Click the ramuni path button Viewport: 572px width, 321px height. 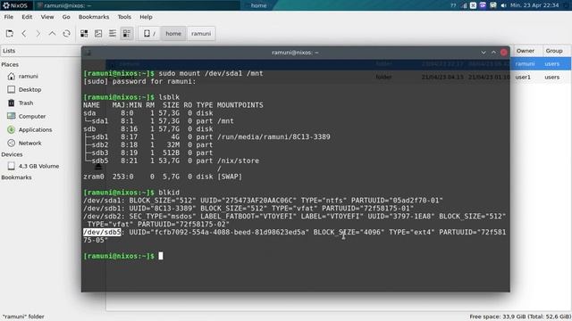click(x=201, y=34)
